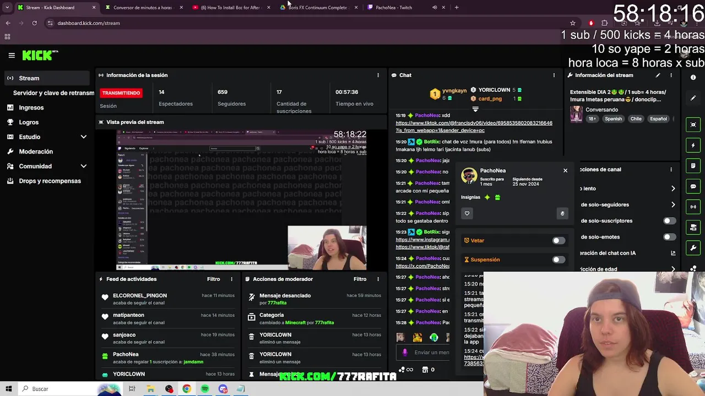Click the green Kick logo
This screenshot has height=396, width=705.
click(x=40, y=55)
